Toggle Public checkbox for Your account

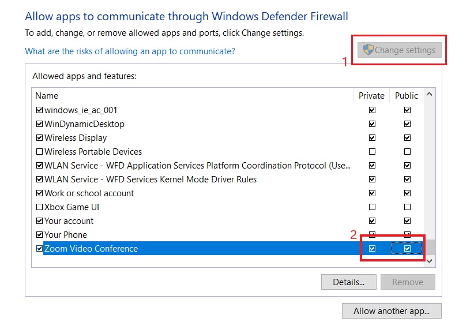tap(407, 220)
